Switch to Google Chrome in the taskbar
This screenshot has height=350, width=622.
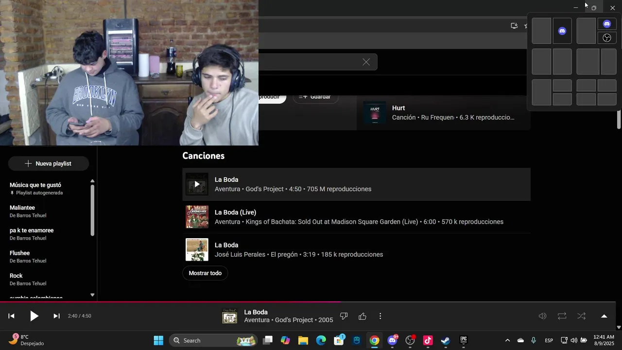point(374,340)
